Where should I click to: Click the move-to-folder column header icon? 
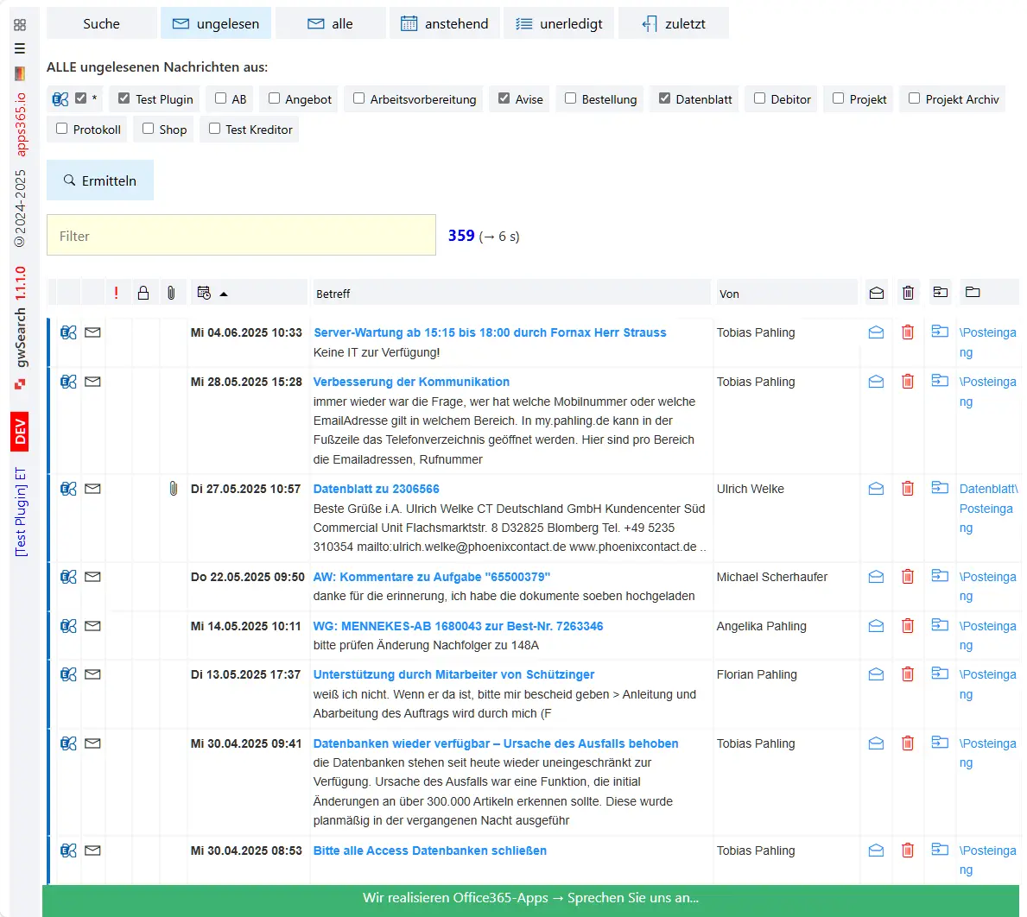click(941, 292)
